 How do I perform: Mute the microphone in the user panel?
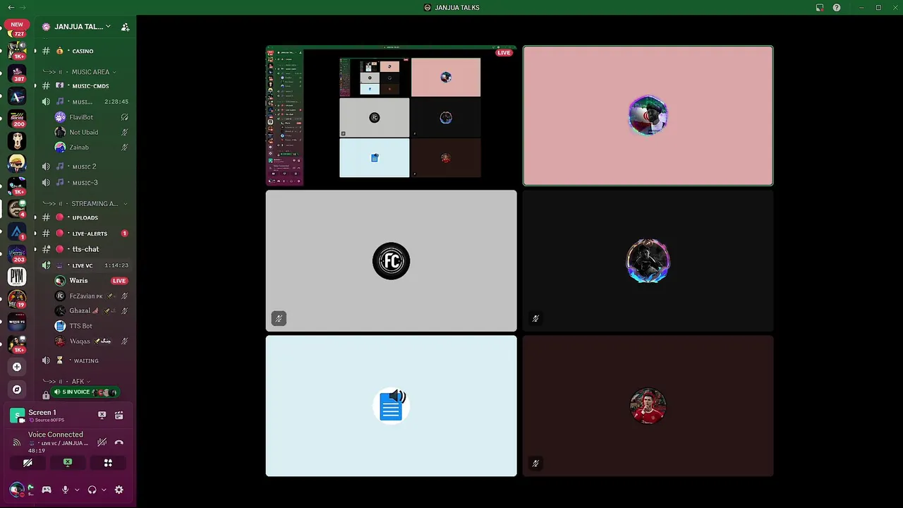tap(65, 490)
